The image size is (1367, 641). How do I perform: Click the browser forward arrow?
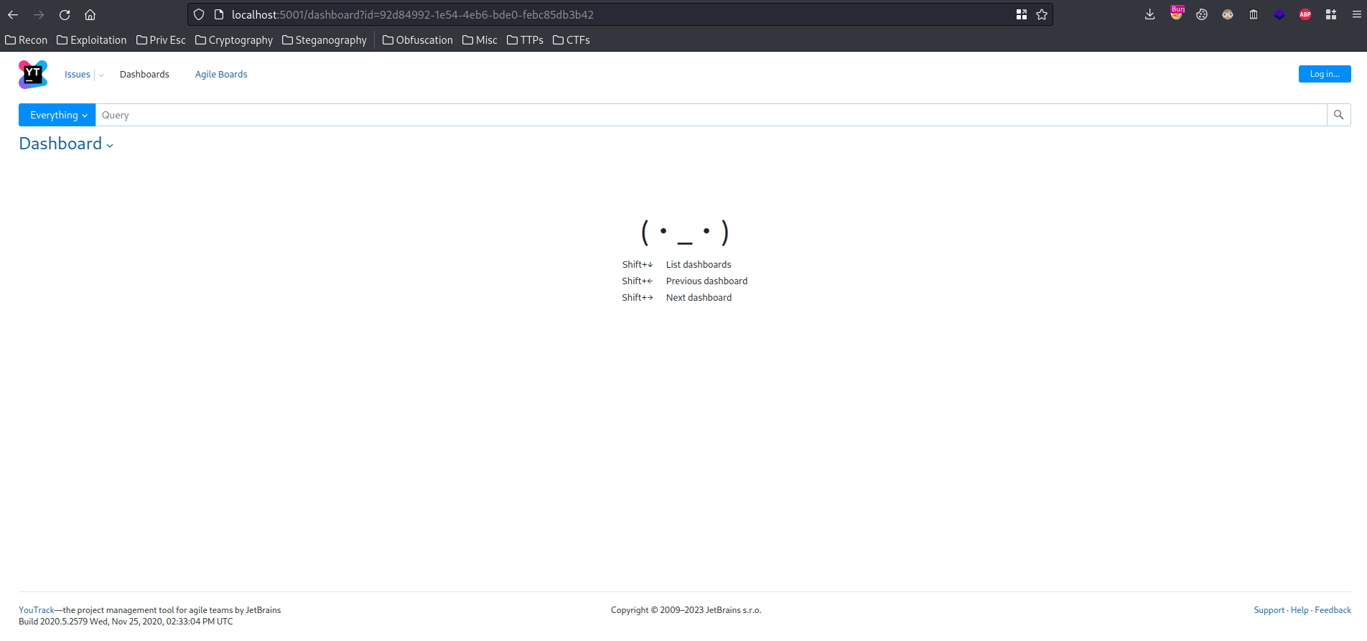coord(39,14)
